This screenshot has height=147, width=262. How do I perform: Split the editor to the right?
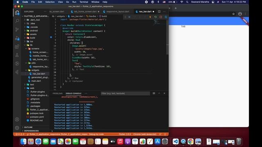click(159, 11)
